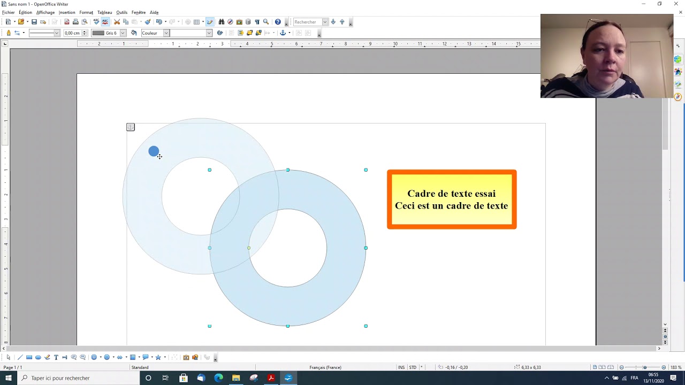This screenshot has height=385, width=685.
Task: Expand the Rechercher search box dropdown
Action: (325, 22)
